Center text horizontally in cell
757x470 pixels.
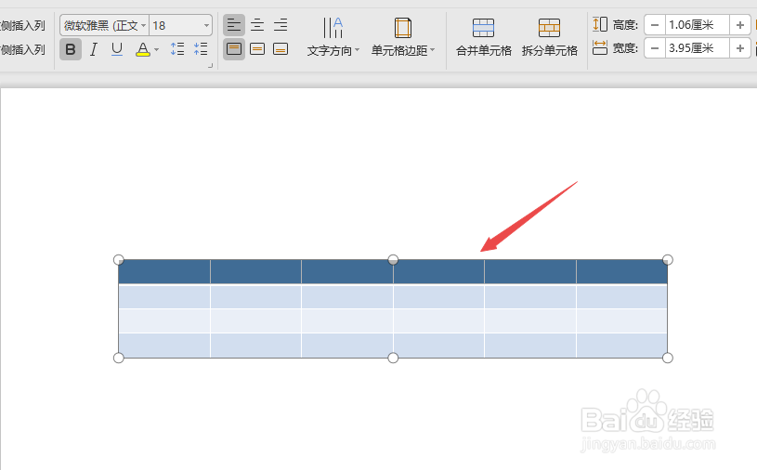click(x=257, y=25)
